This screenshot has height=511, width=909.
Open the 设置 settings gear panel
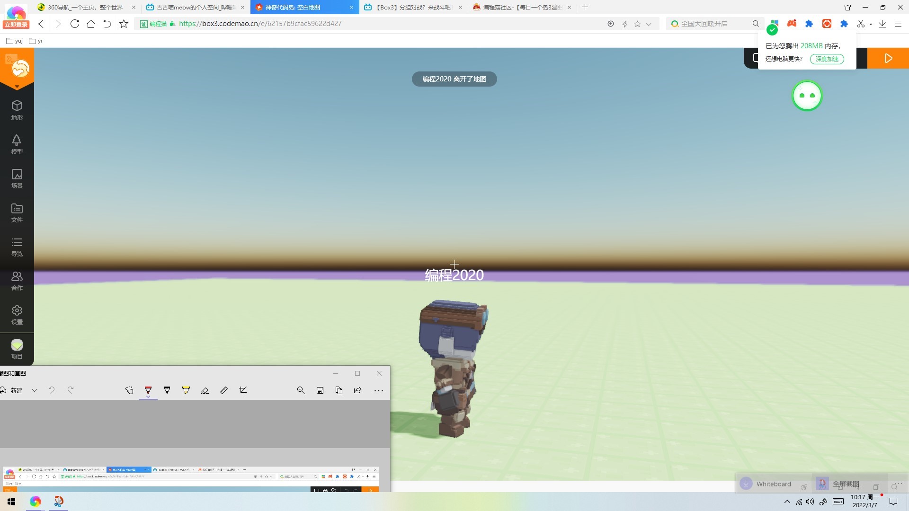[x=17, y=315]
